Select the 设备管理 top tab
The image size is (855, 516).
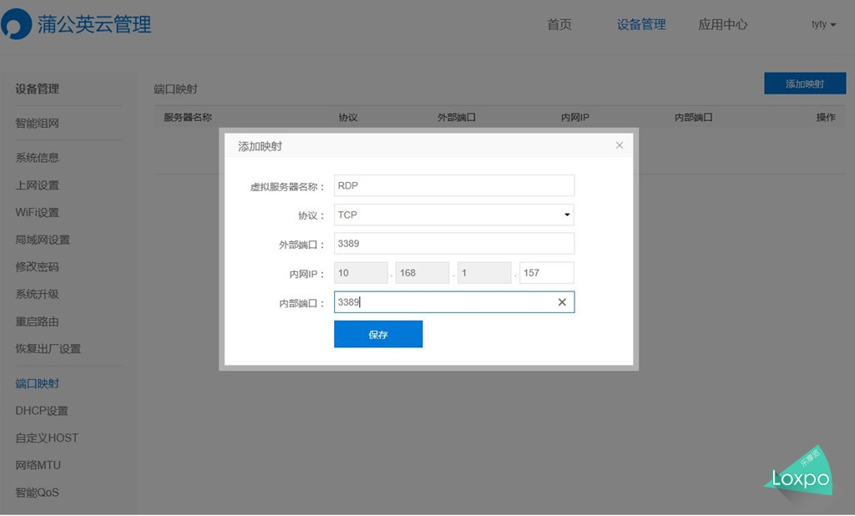640,24
